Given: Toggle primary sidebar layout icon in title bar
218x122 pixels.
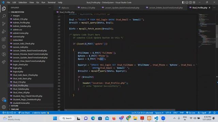Looking at the screenshot, I should tap(183, 2).
